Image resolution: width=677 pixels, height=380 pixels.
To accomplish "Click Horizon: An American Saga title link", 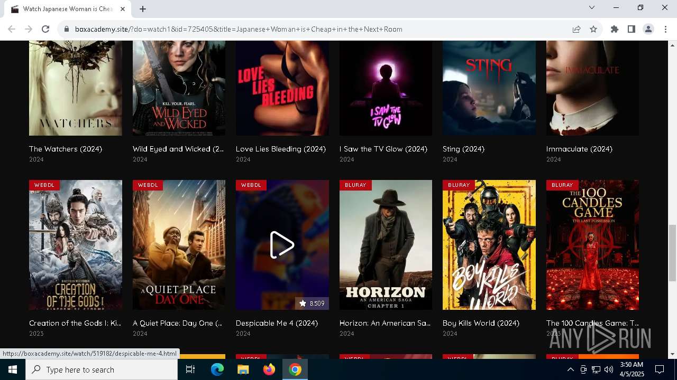I will [385, 323].
